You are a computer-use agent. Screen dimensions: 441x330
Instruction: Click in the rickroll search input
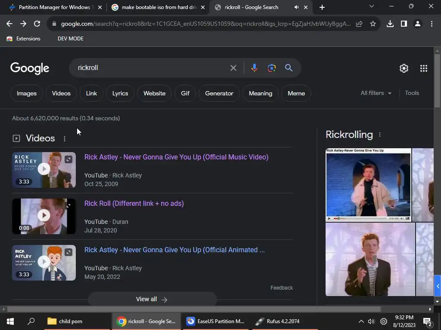pyautogui.click(x=152, y=68)
